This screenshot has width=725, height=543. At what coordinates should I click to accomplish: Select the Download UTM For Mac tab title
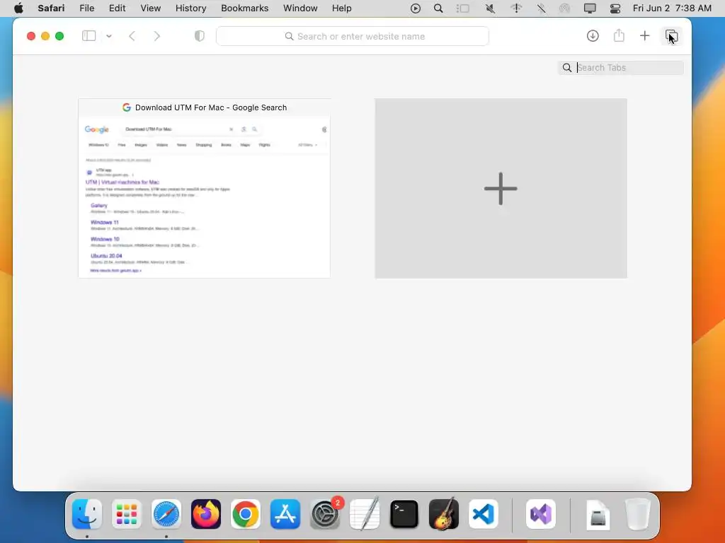click(x=211, y=107)
